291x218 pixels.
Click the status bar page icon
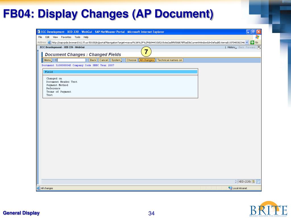point(39,188)
